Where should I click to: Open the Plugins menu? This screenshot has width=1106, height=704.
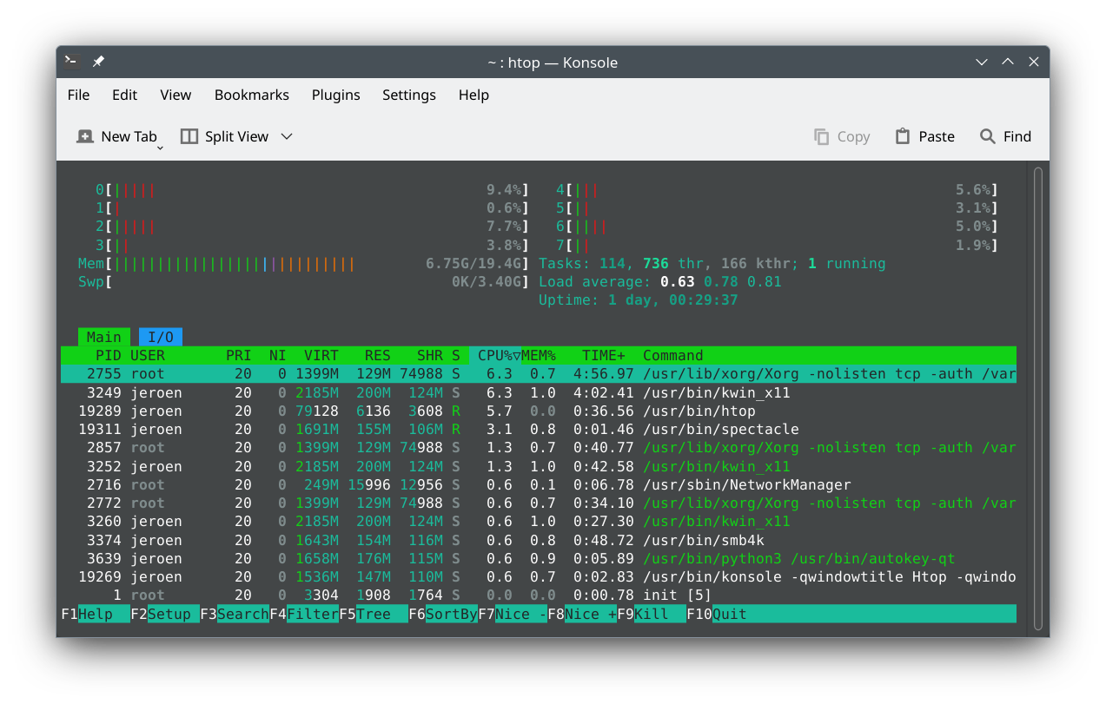335,95
